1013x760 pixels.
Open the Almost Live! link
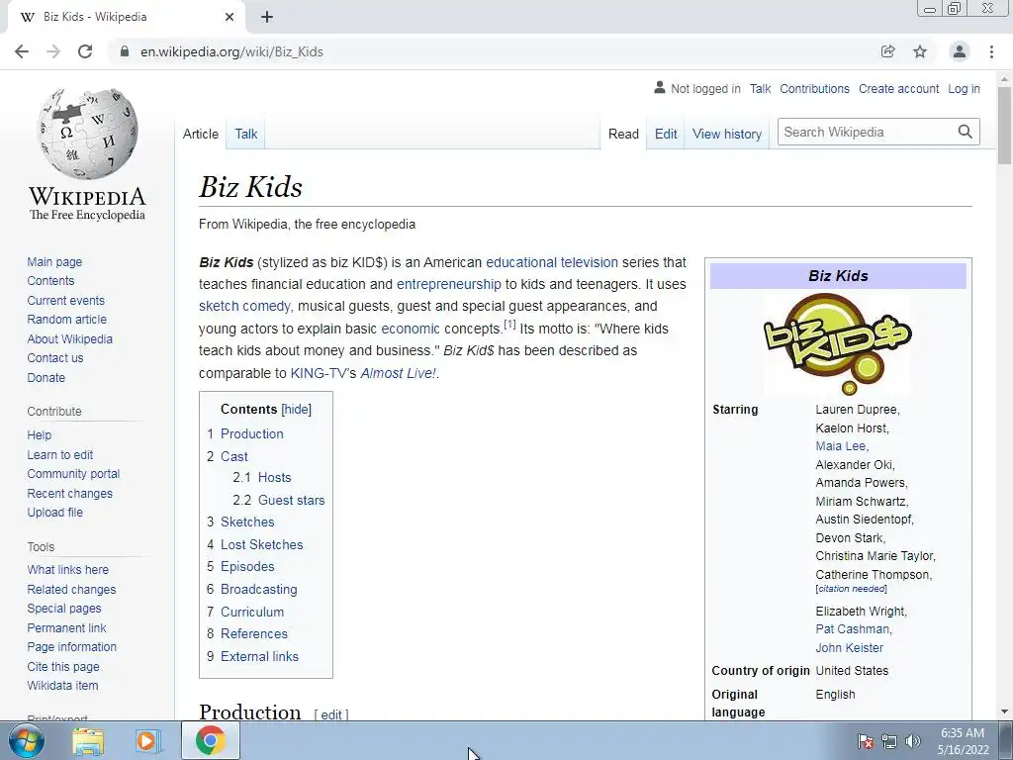coord(398,373)
